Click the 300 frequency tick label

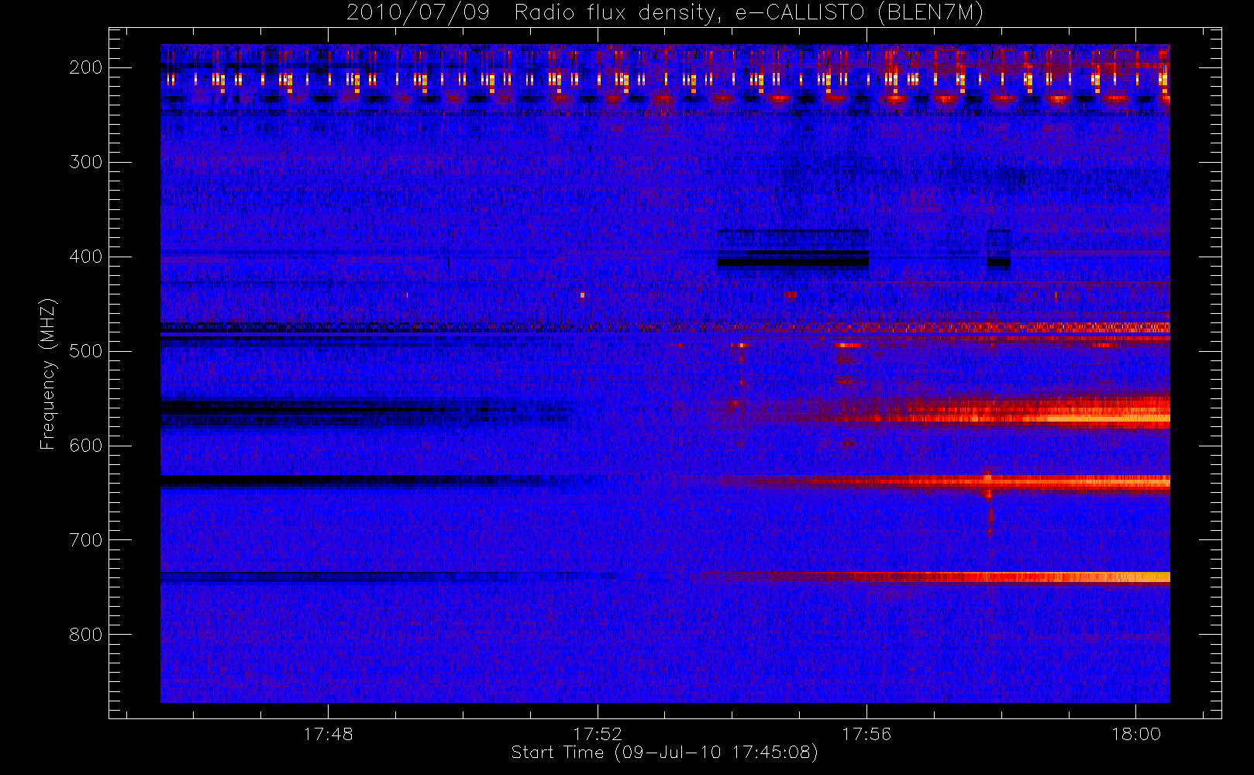(x=85, y=162)
